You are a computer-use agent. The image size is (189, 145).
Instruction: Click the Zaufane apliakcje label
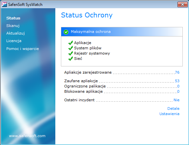click(x=81, y=81)
